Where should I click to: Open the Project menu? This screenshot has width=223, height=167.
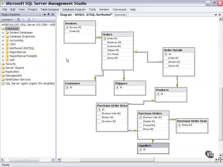click(32, 9)
